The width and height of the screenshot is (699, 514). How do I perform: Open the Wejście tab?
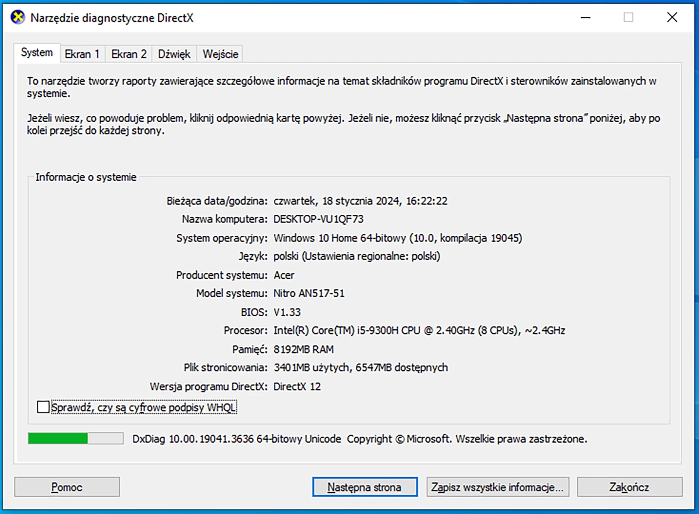(220, 54)
